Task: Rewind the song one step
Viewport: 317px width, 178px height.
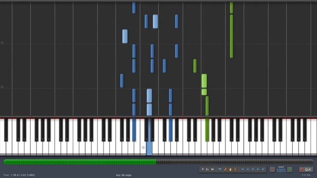Action: 248,170
